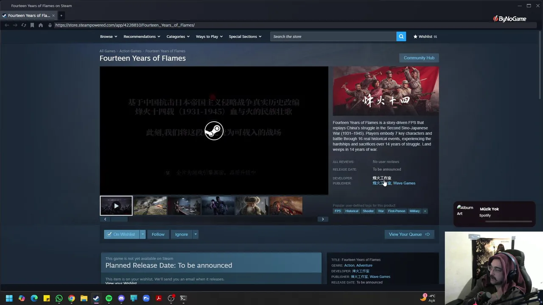Select the Historical tag

(352, 211)
